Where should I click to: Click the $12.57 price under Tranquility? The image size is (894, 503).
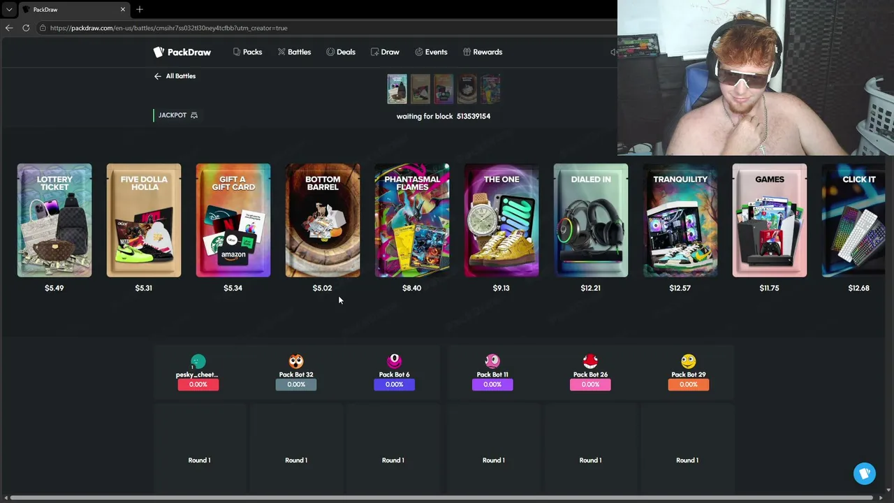[680, 288]
